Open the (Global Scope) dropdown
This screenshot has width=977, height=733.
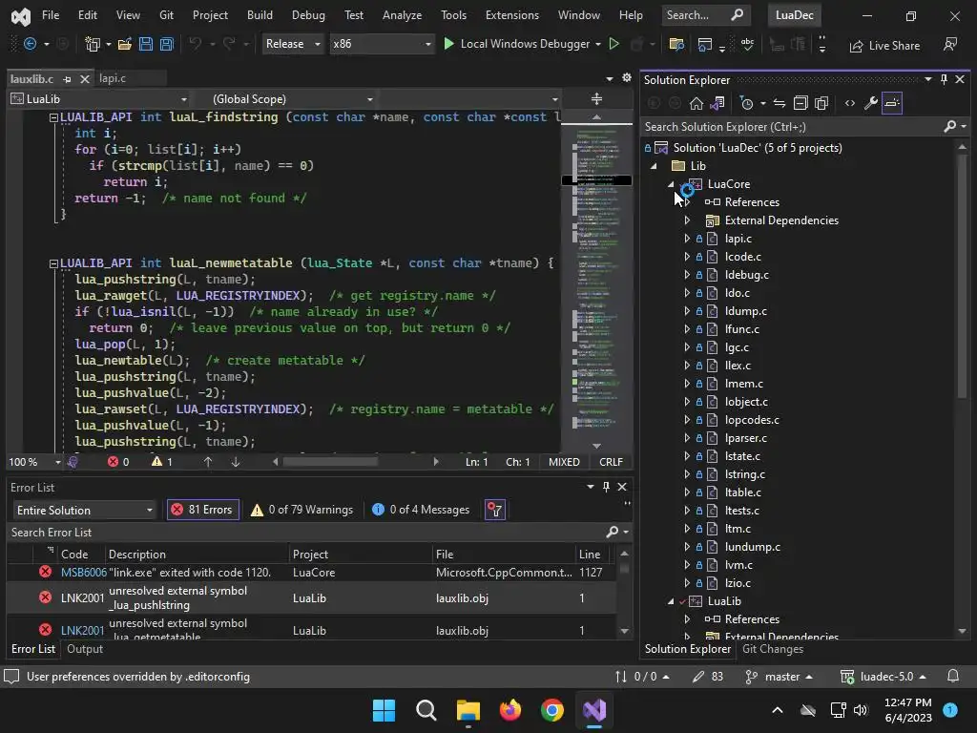283,99
